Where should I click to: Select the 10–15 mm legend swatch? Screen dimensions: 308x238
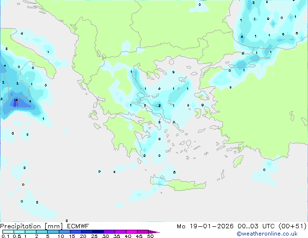[64, 232]
